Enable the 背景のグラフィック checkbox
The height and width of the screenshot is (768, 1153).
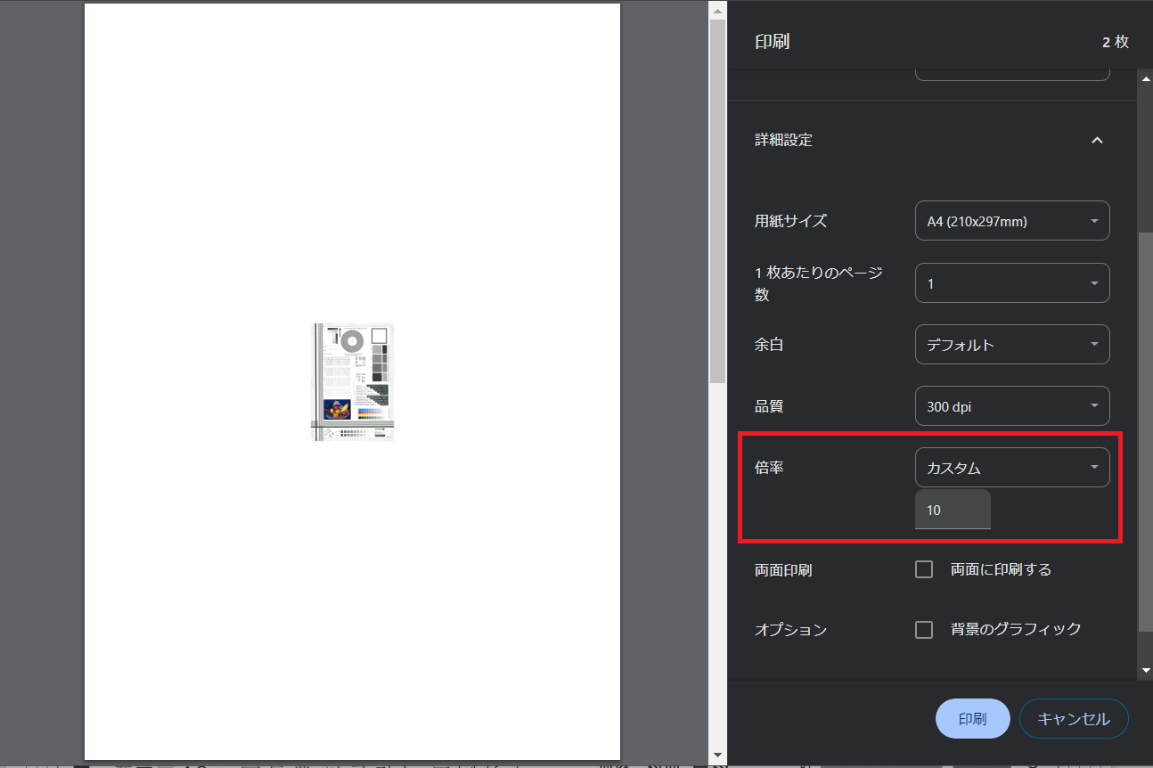pos(924,630)
